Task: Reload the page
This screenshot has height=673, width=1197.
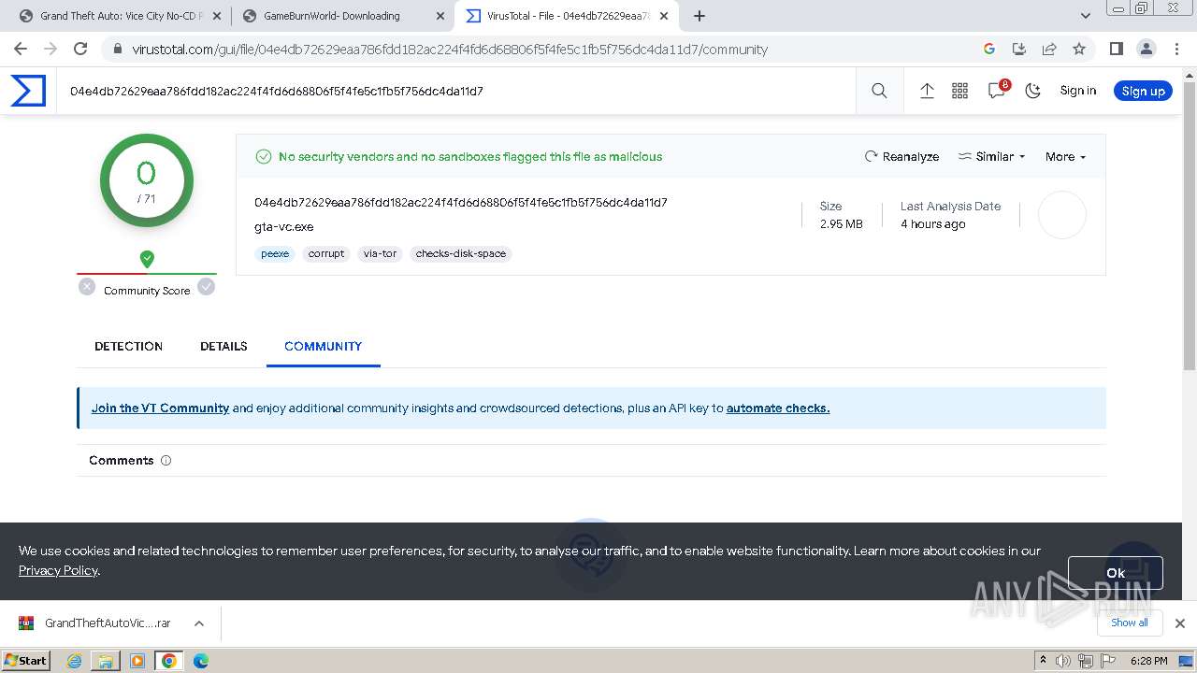Action: pyautogui.click(x=80, y=49)
